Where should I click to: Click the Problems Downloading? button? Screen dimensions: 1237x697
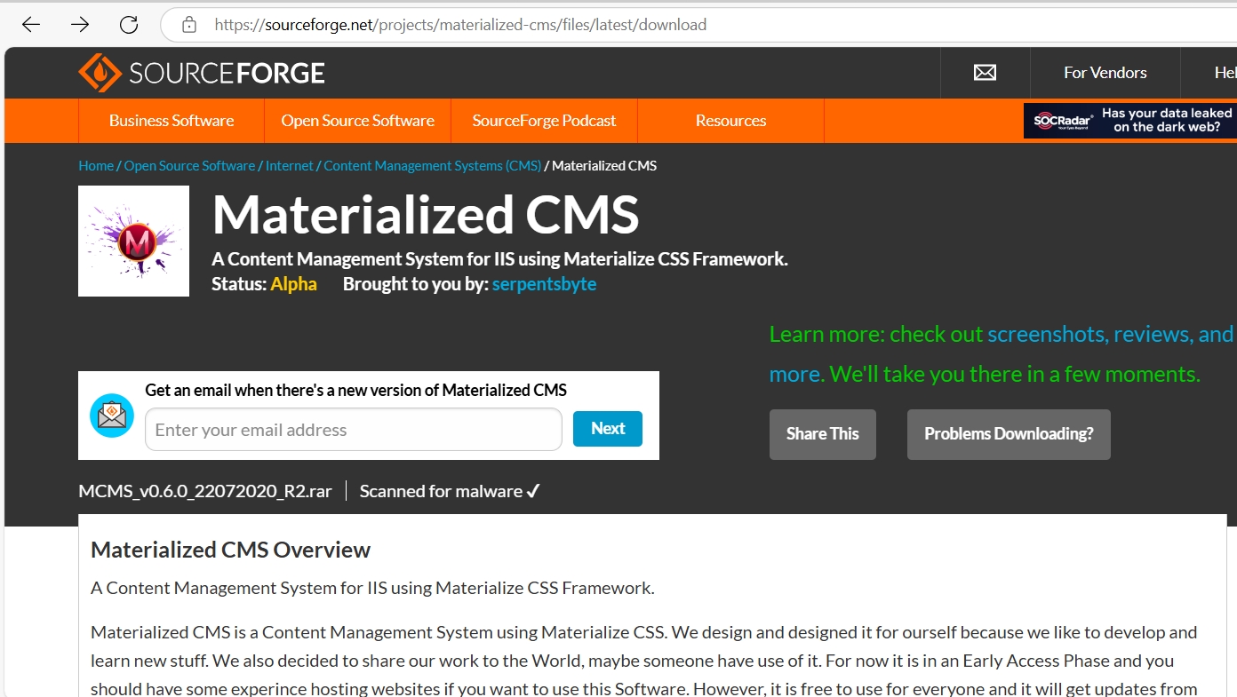1009,434
